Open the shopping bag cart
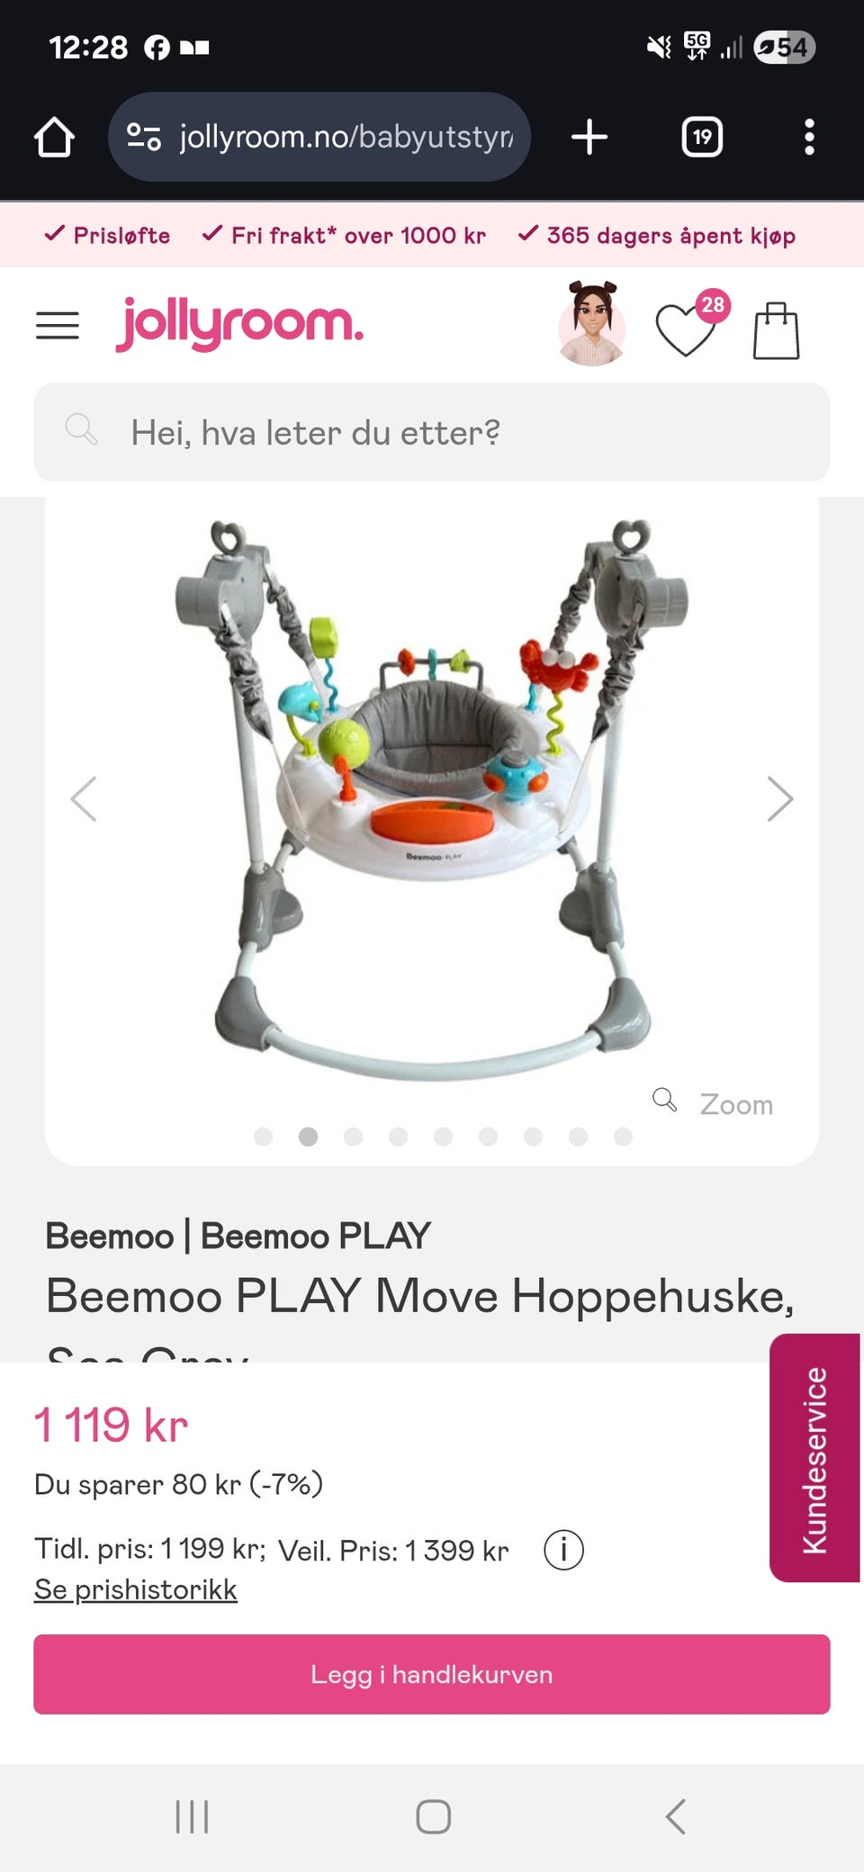Viewport: 864px width, 1872px height. coord(776,331)
